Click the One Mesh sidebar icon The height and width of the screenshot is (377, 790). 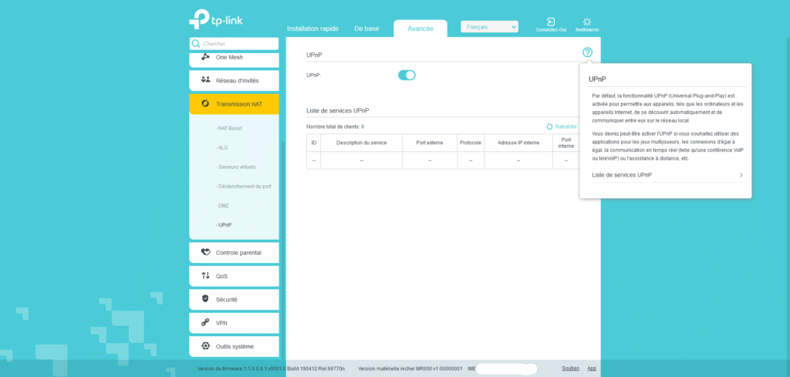click(205, 57)
